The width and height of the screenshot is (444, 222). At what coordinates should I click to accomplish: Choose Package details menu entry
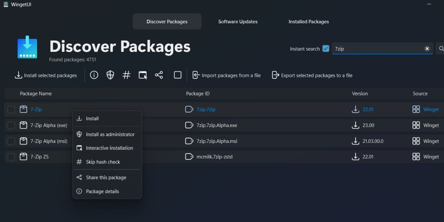coord(107,191)
